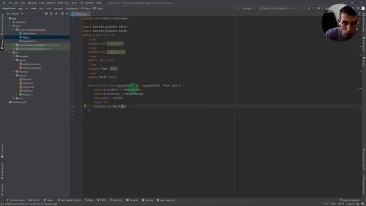Expand com.example.simplegame test package
The width and height of the screenshot is (366, 206).
[x=13, y=49]
